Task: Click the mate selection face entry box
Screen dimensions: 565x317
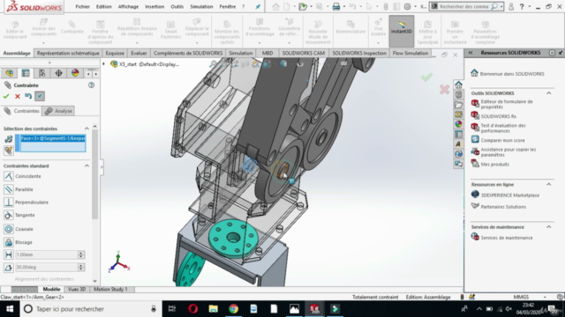Action: pyautogui.click(x=53, y=143)
